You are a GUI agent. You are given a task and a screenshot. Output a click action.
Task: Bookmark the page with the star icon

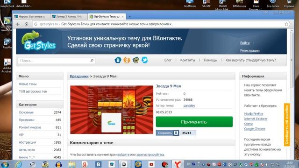(x=286, y=24)
